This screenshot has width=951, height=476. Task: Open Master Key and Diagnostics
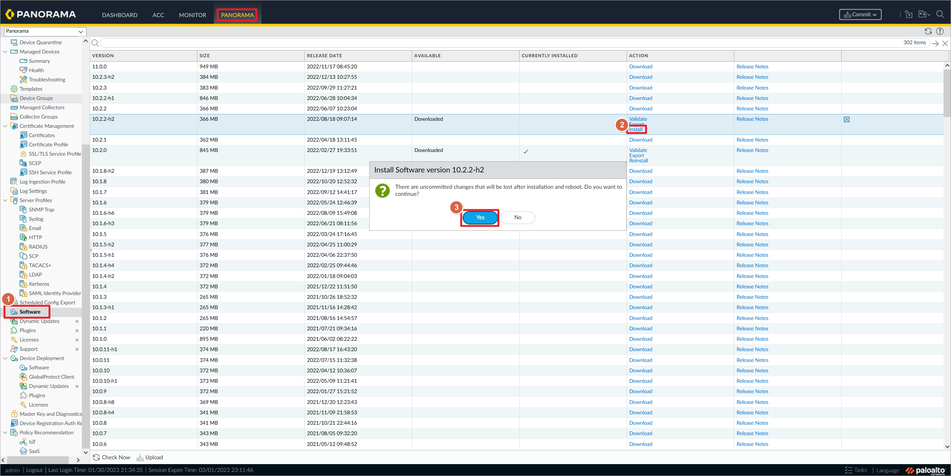pyautogui.click(x=50, y=414)
